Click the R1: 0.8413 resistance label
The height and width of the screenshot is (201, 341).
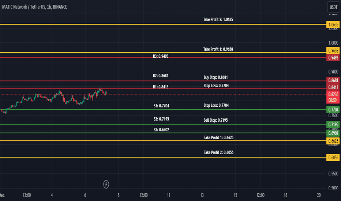pos(161,87)
